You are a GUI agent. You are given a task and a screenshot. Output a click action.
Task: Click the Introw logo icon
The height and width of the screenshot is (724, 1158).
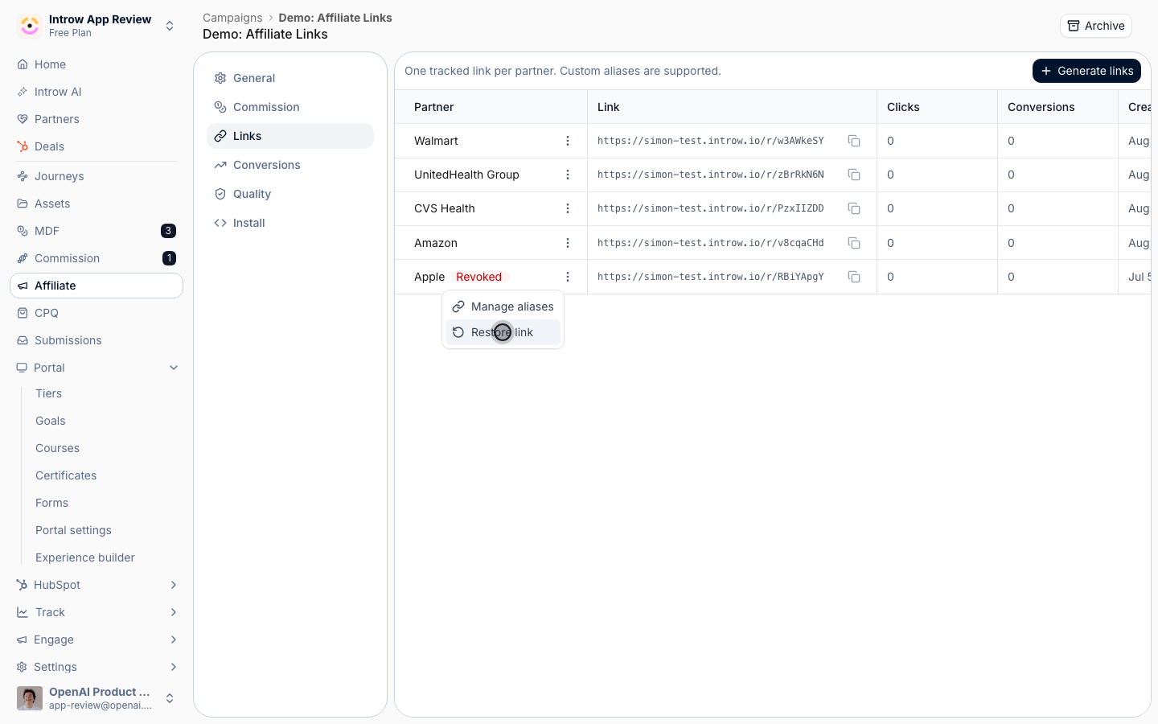30,26
